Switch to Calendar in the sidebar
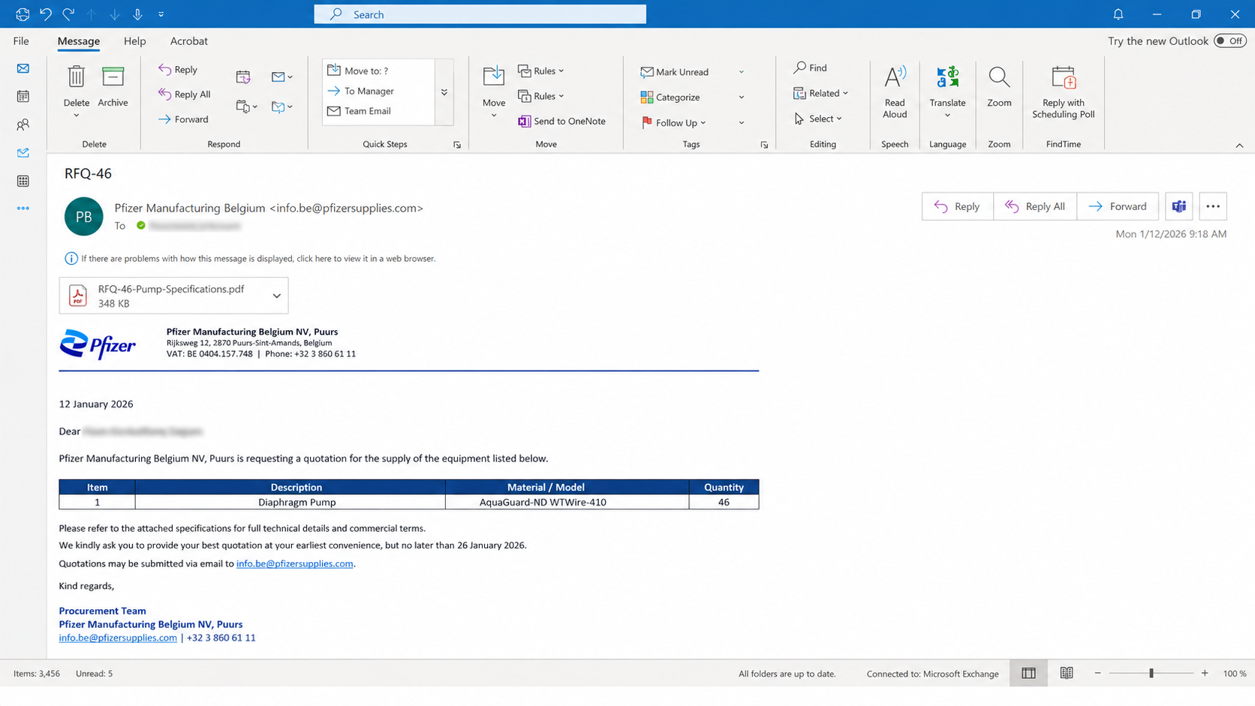The height and width of the screenshot is (706, 1255). coord(23,96)
